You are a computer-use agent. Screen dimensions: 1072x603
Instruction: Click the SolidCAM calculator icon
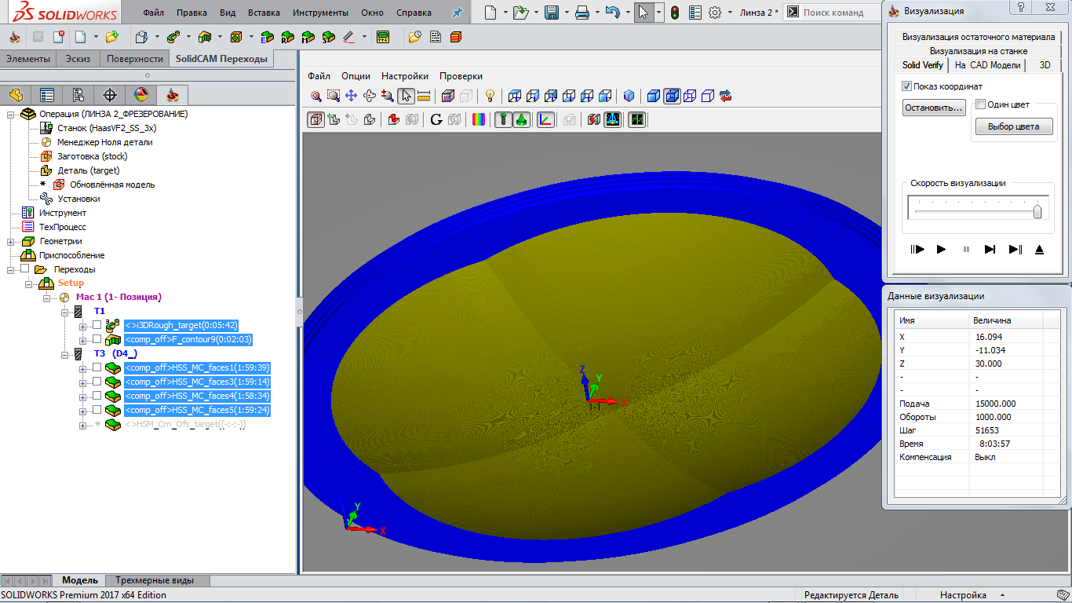383,37
